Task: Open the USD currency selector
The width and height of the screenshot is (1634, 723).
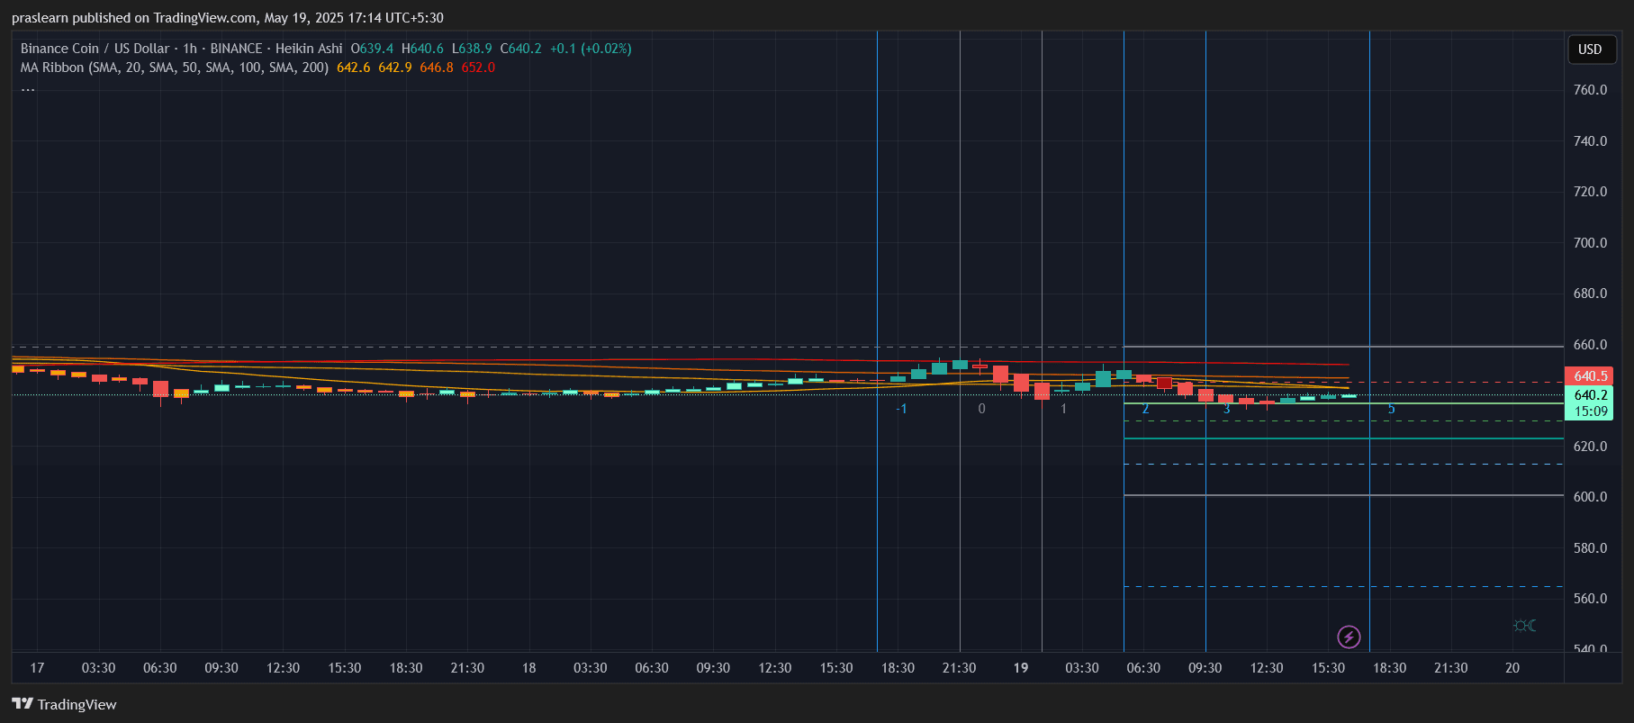Action: click(x=1589, y=50)
